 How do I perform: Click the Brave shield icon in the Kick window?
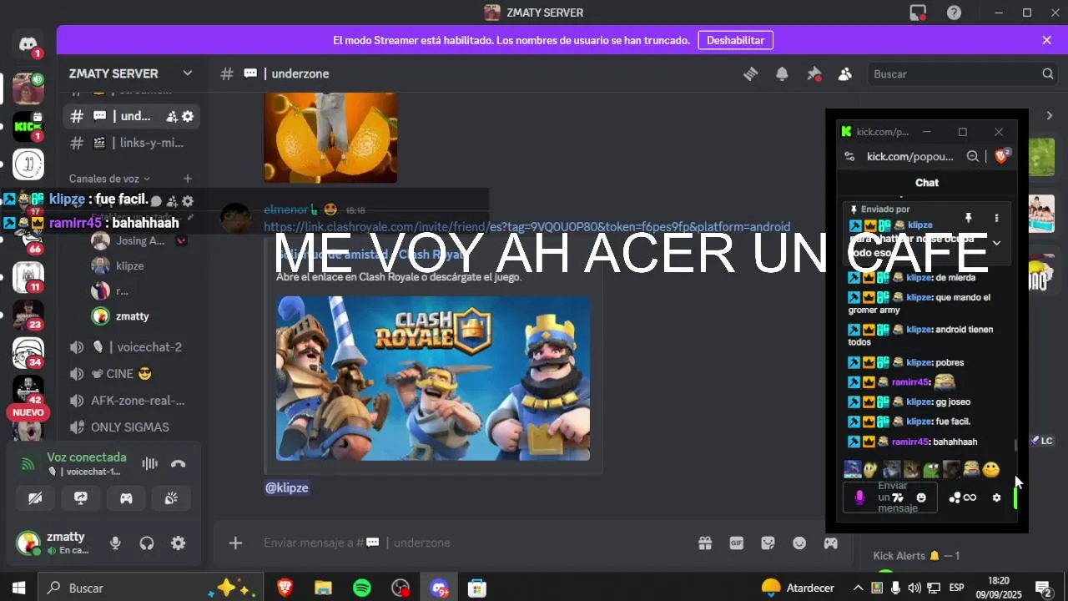click(1002, 156)
